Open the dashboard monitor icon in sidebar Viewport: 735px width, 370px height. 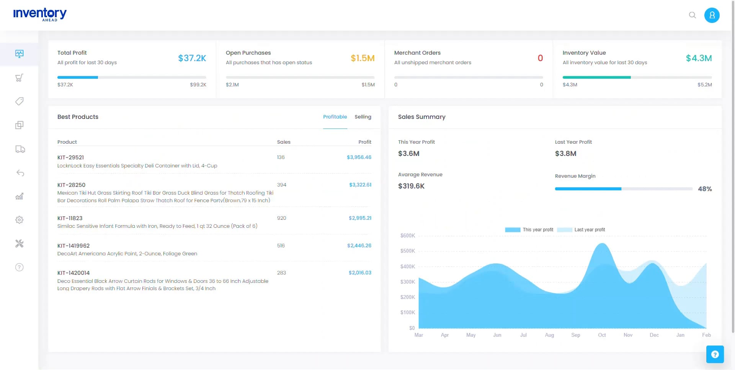pos(20,54)
